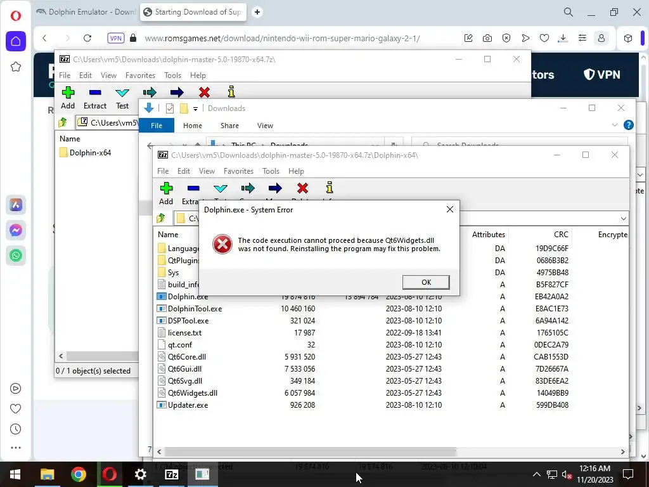Select the Qt6Widgets.dll file
This screenshot has height=487, width=649.
pos(193,393)
